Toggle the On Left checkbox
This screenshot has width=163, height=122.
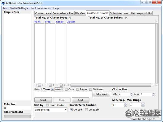(x=71, y=110)
